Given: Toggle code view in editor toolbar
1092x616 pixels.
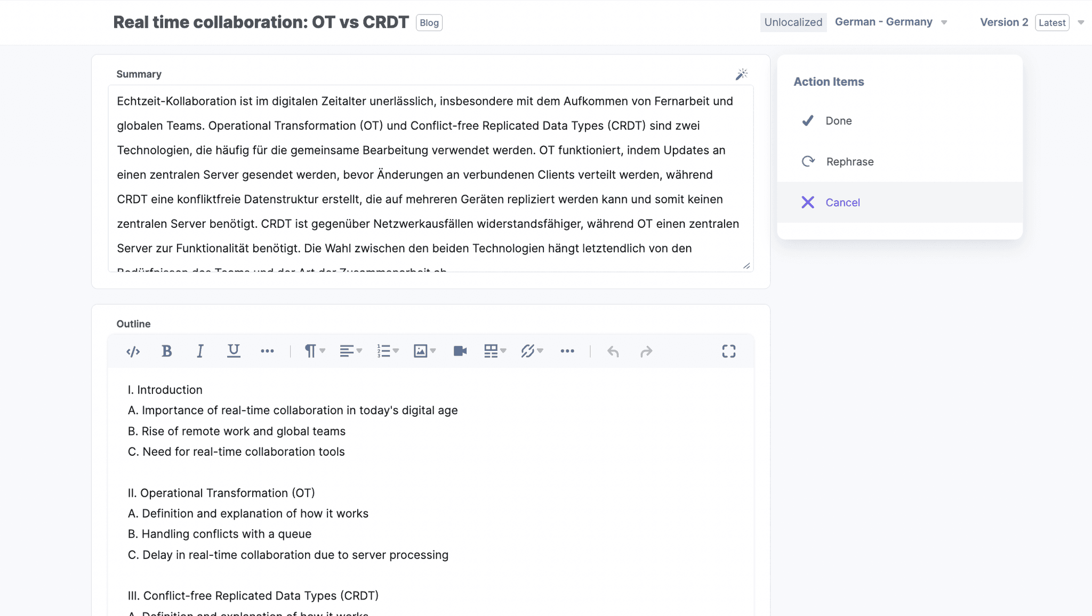Looking at the screenshot, I should tap(133, 351).
